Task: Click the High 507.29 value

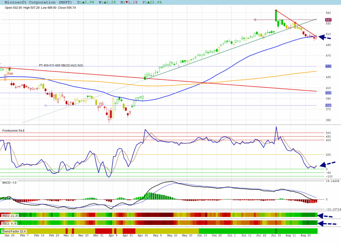Action: (32, 8)
